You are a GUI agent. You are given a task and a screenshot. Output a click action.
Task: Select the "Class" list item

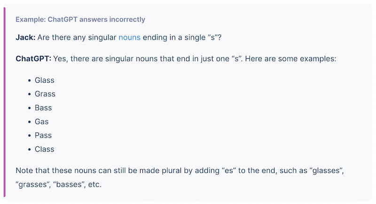45,149
